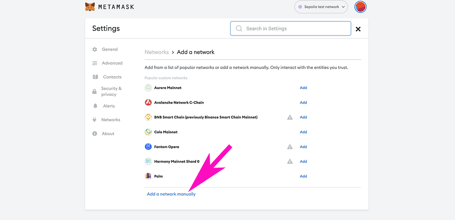455x220 pixels.
Task: Open Contacts settings tab
Action: click(x=112, y=77)
